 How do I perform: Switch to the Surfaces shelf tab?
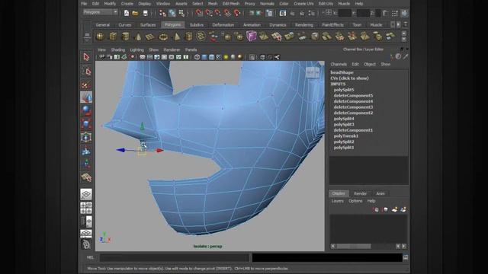pyautogui.click(x=148, y=25)
